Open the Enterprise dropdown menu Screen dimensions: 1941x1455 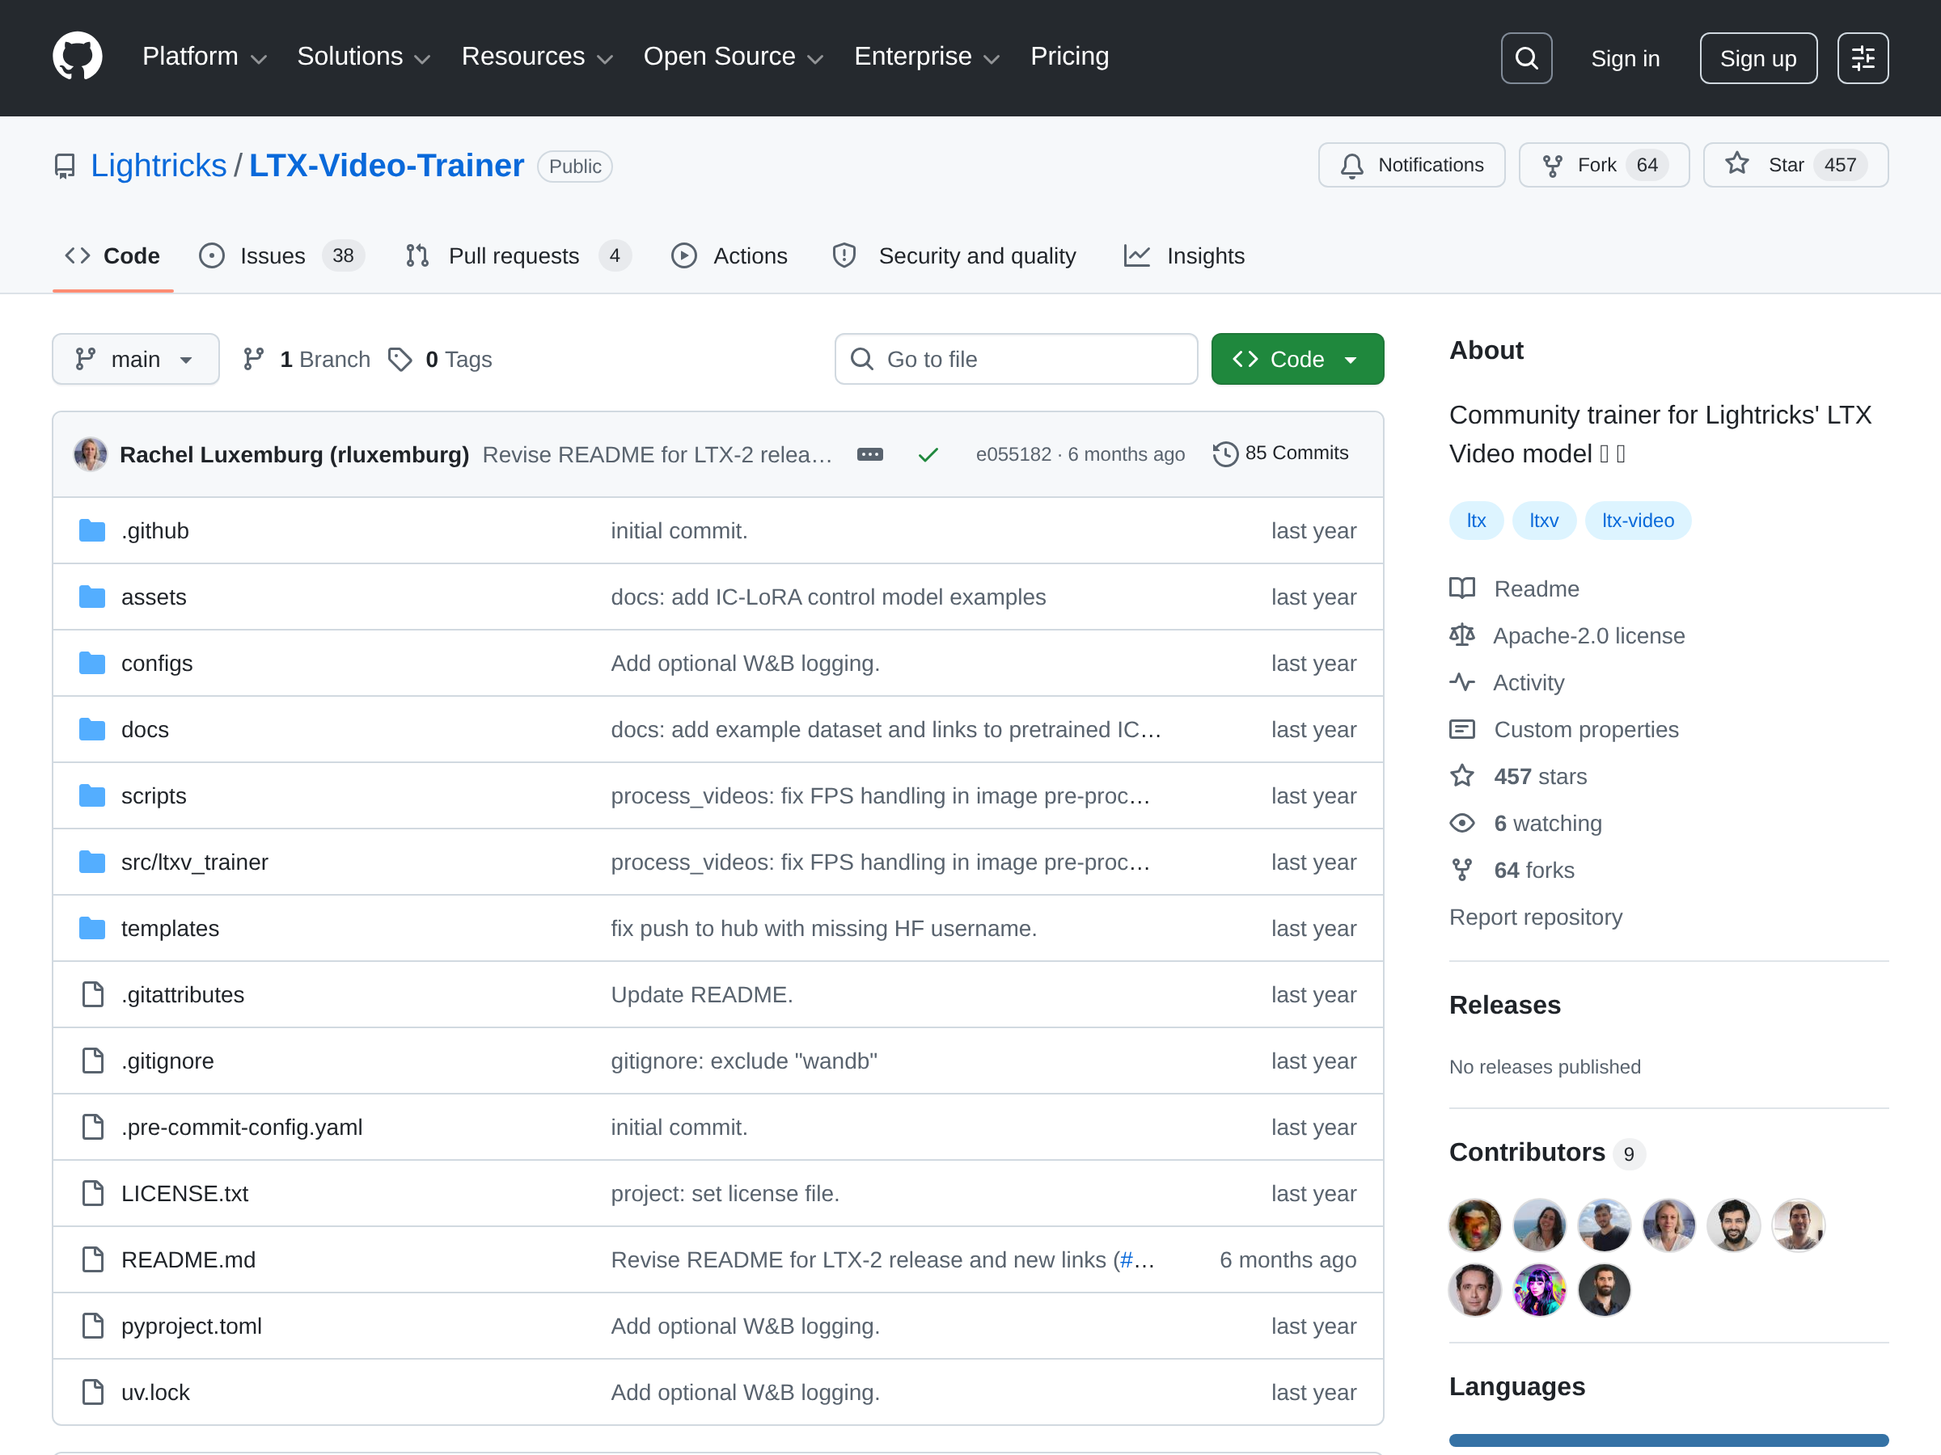927,57
